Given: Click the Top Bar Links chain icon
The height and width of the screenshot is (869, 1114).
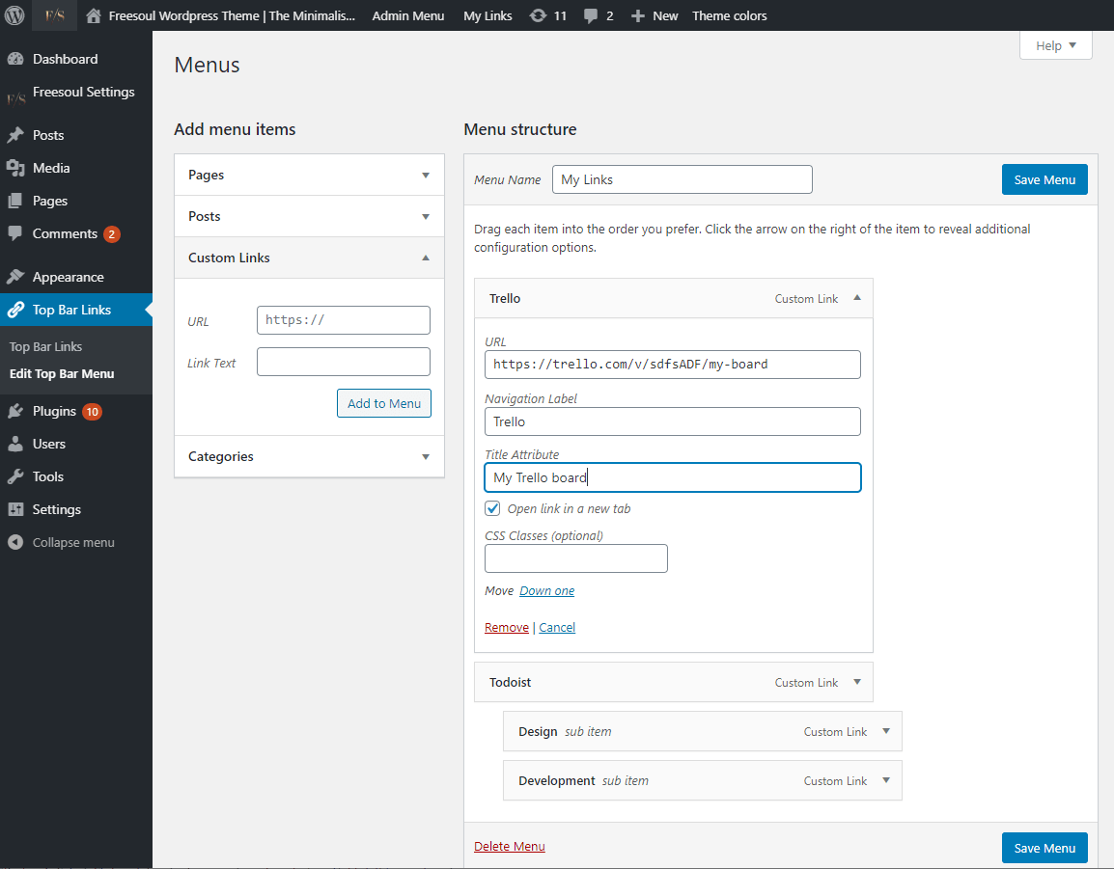Looking at the screenshot, I should [14, 310].
